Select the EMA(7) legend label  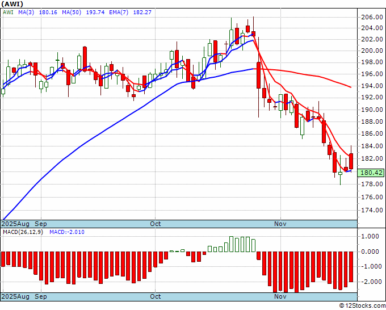[119, 12]
